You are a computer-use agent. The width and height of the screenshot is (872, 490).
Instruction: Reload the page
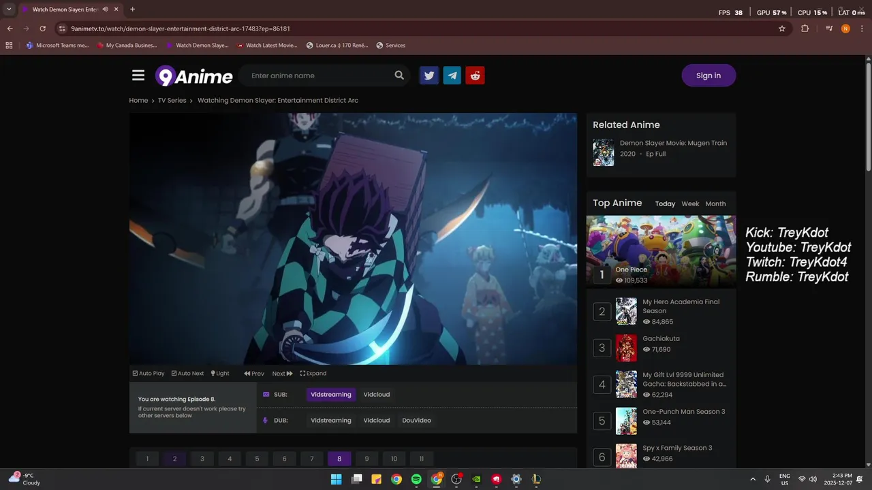click(x=42, y=29)
